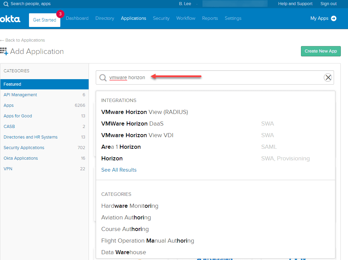Click the B. Lee user name

(x=185, y=4)
